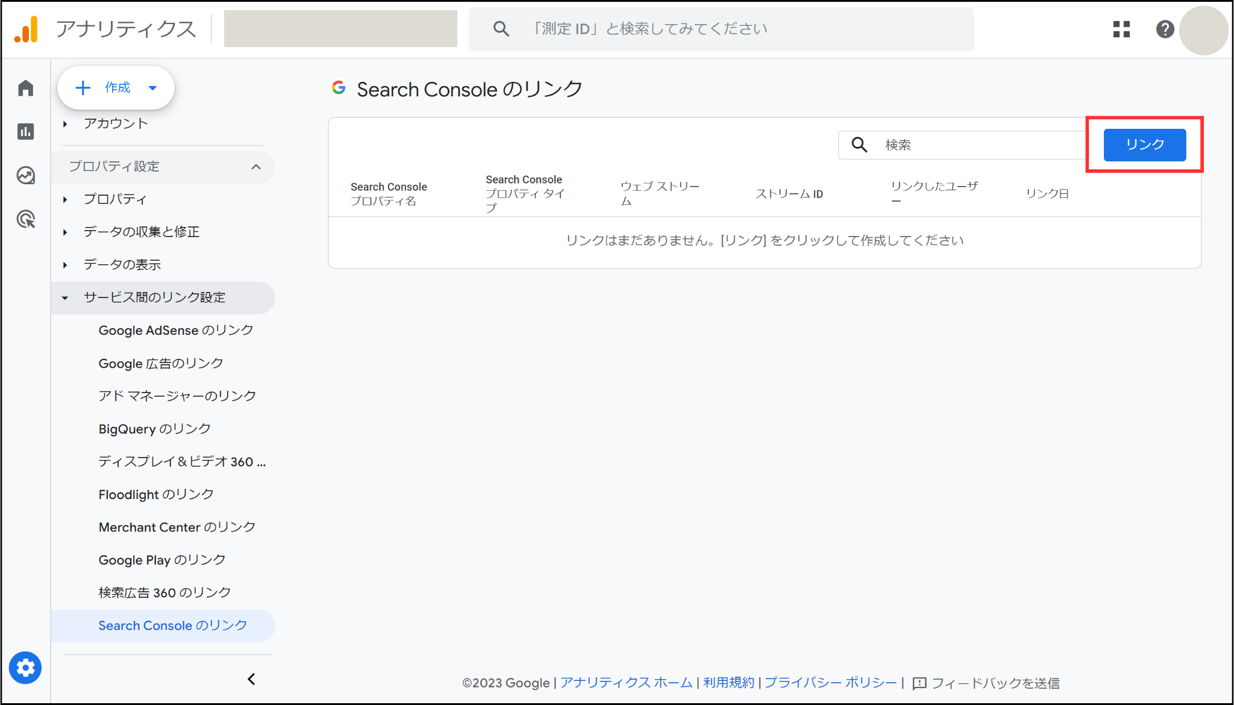This screenshot has width=1234, height=705.
Task: Click the 検索 table search field
Action: [962, 144]
